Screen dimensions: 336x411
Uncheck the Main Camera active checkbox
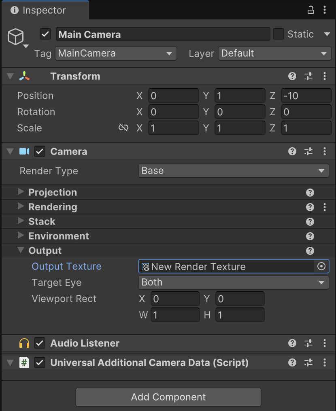45,34
